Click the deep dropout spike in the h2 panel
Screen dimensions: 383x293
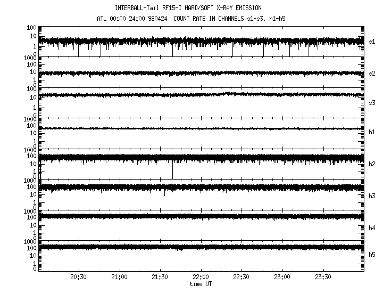[172, 170]
